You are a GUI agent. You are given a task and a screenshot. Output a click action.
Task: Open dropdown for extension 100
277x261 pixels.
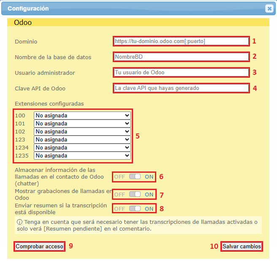(x=82, y=116)
